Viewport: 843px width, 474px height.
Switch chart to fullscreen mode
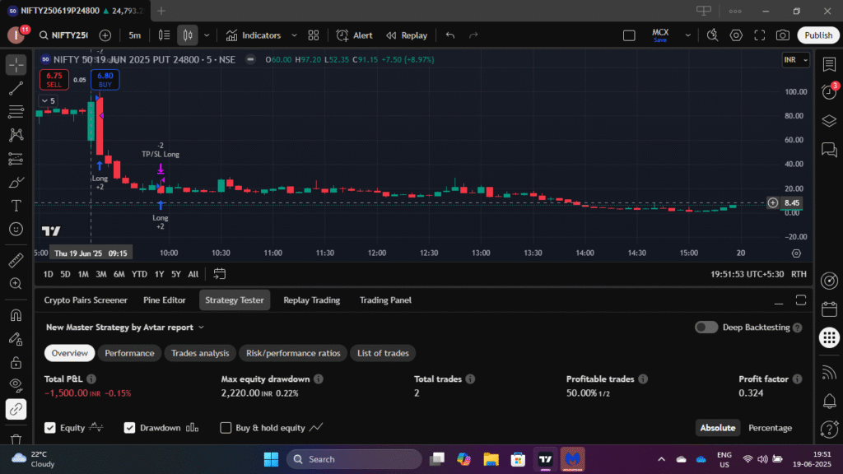[x=760, y=35]
